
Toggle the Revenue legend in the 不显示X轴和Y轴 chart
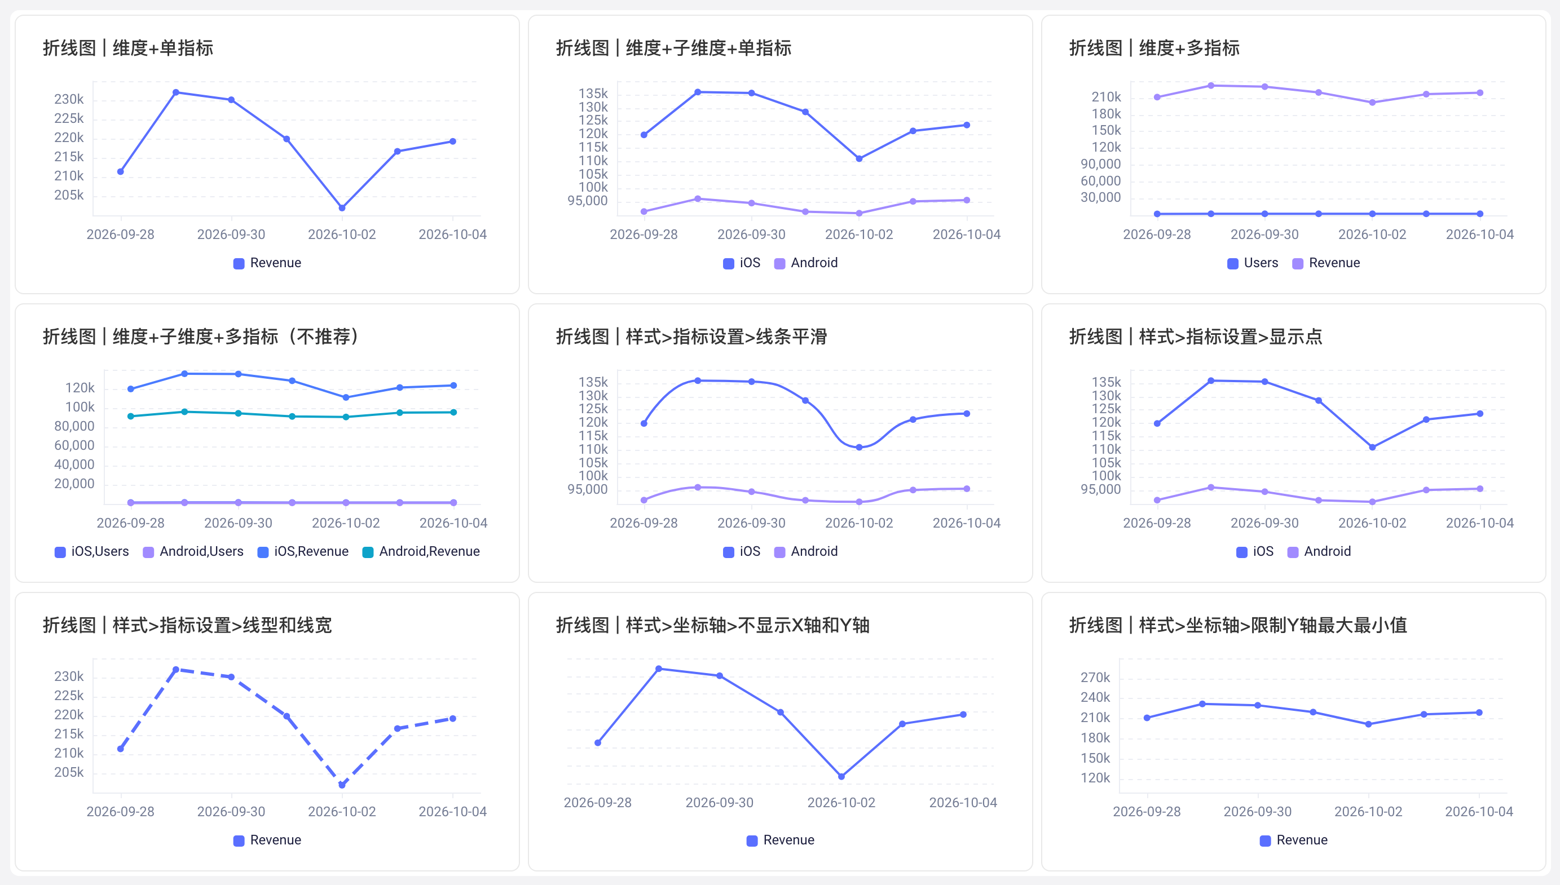pyautogui.click(x=780, y=840)
